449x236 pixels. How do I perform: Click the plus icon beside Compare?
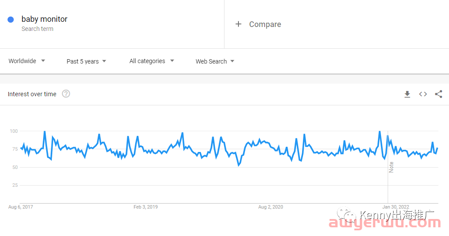238,24
